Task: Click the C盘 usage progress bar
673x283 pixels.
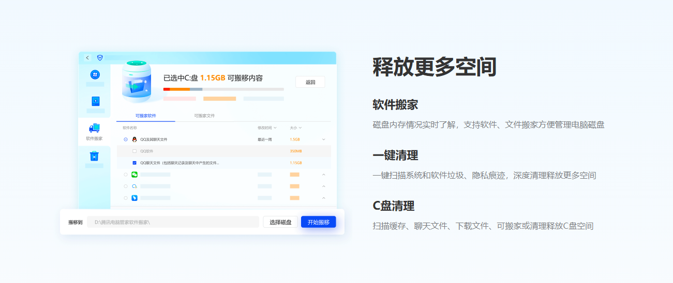Action: tap(223, 89)
